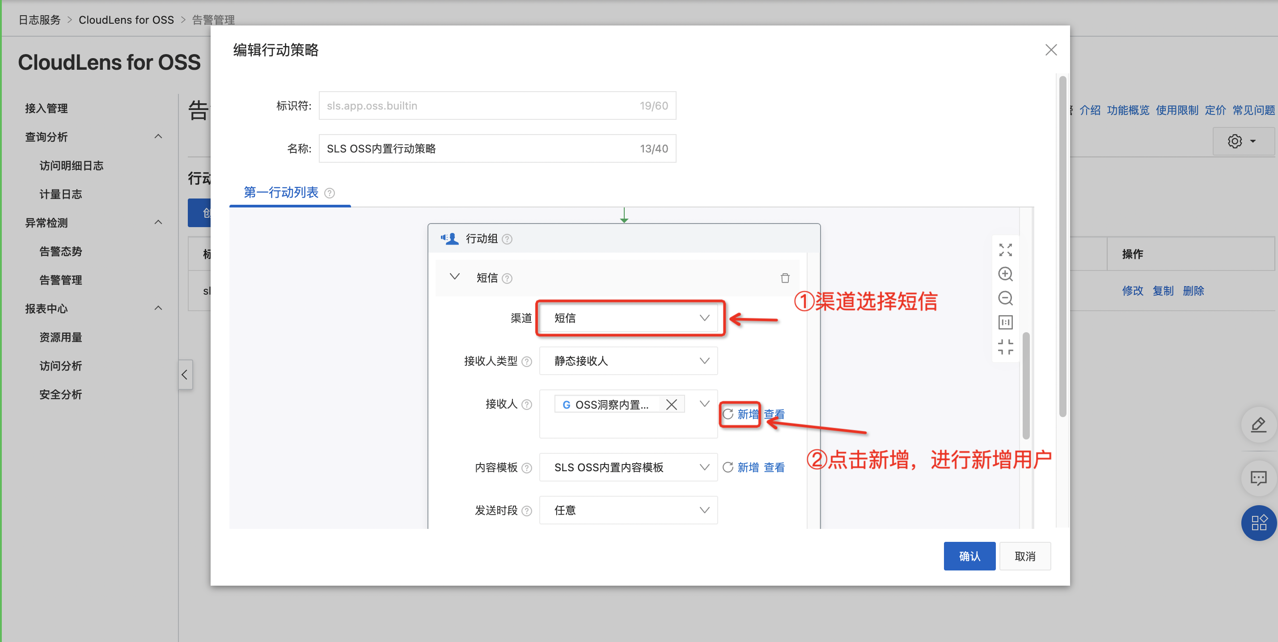
Task: Delete the 短信 action with trash icon
Action: pos(785,278)
